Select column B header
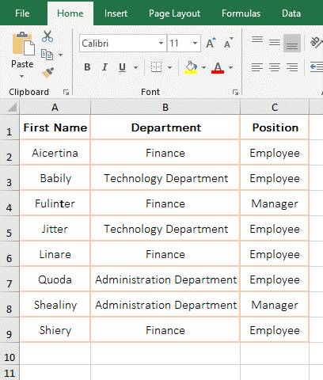Image resolution: width=323 pixels, height=380 pixels. (x=165, y=108)
